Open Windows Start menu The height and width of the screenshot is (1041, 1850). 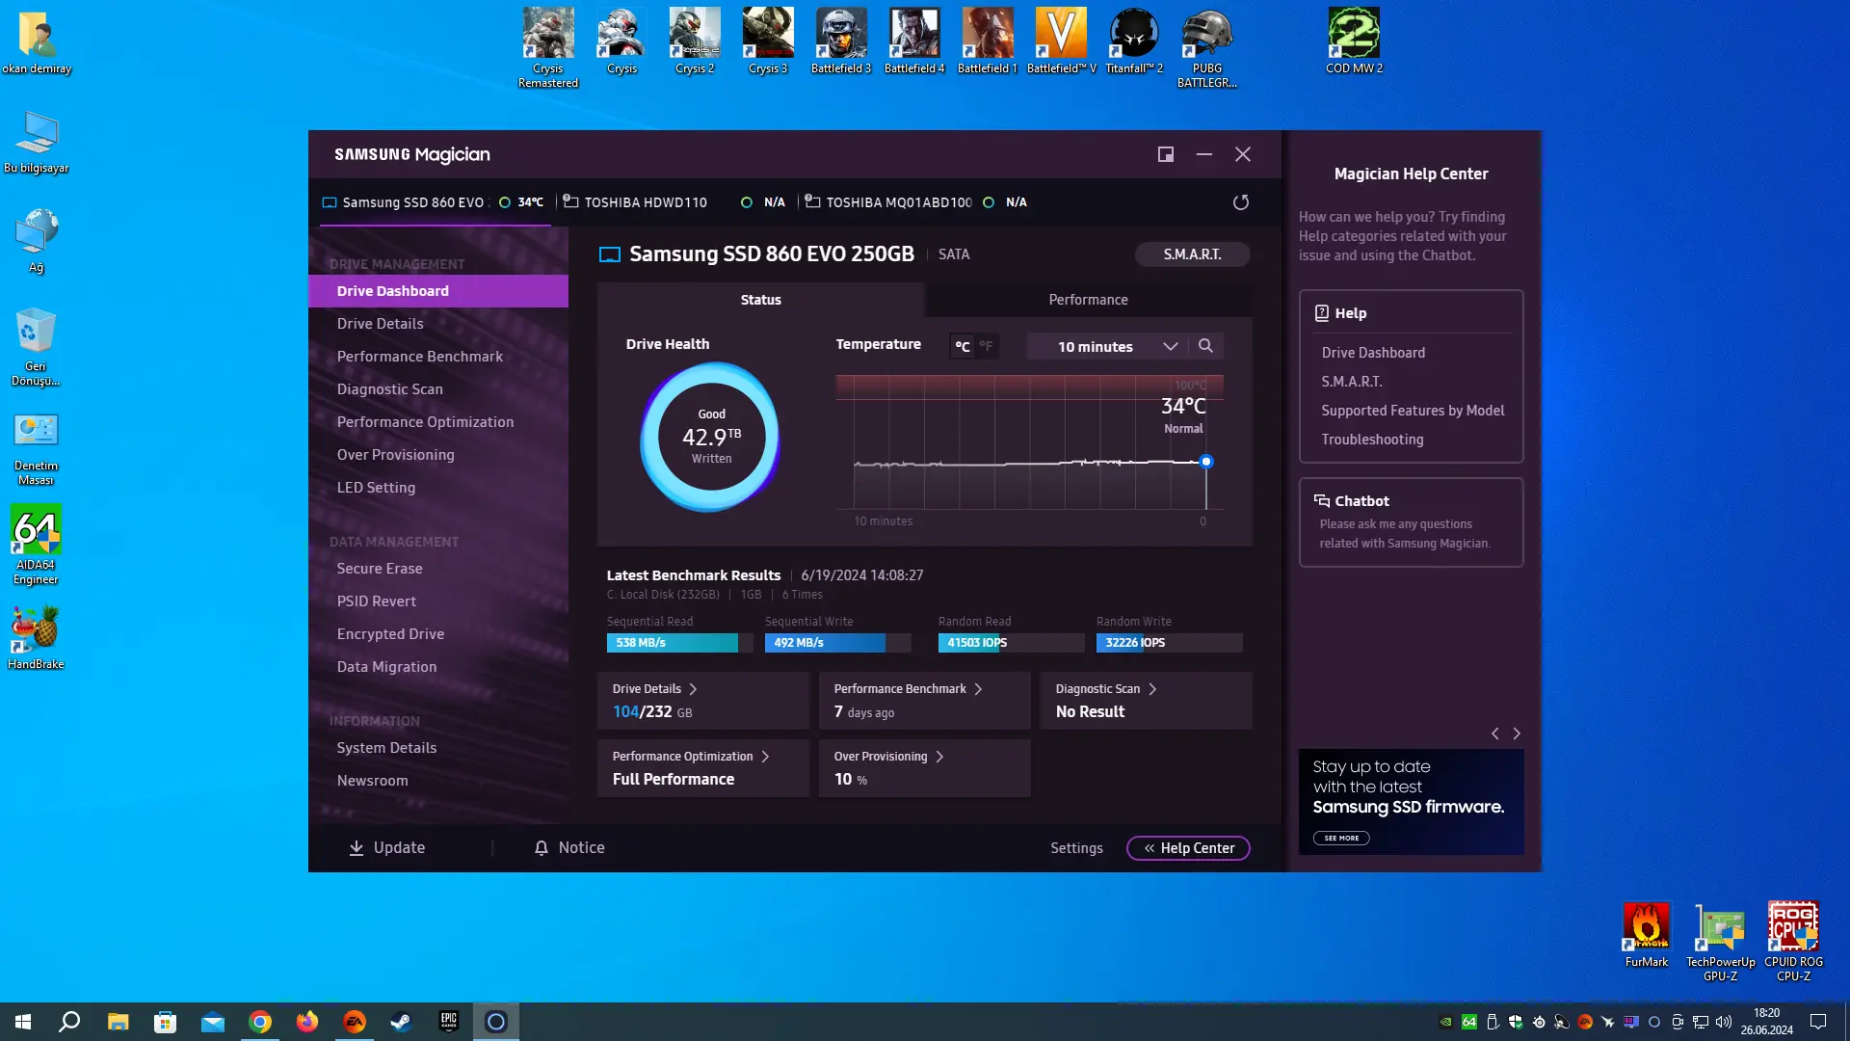23,1022
